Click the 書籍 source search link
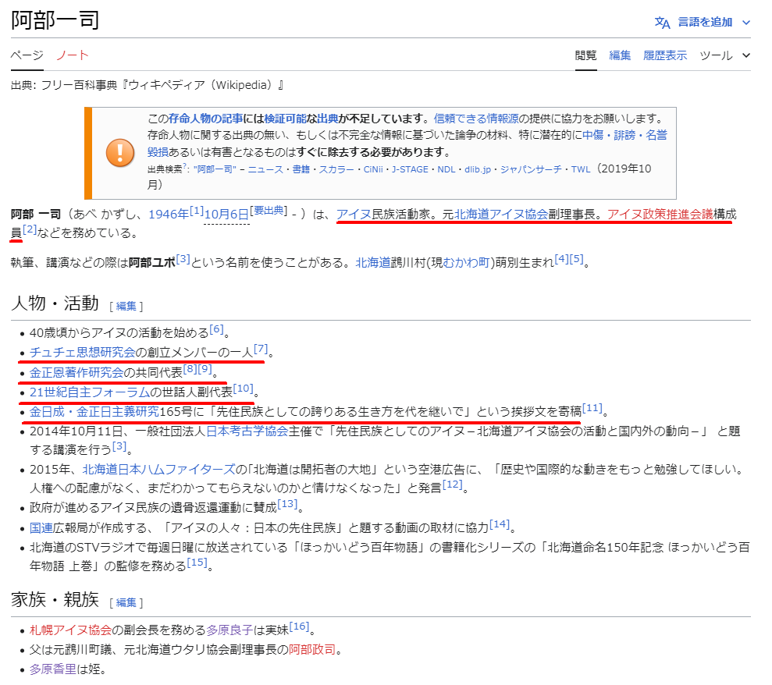Screen dimensions: 772x685 (301, 170)
